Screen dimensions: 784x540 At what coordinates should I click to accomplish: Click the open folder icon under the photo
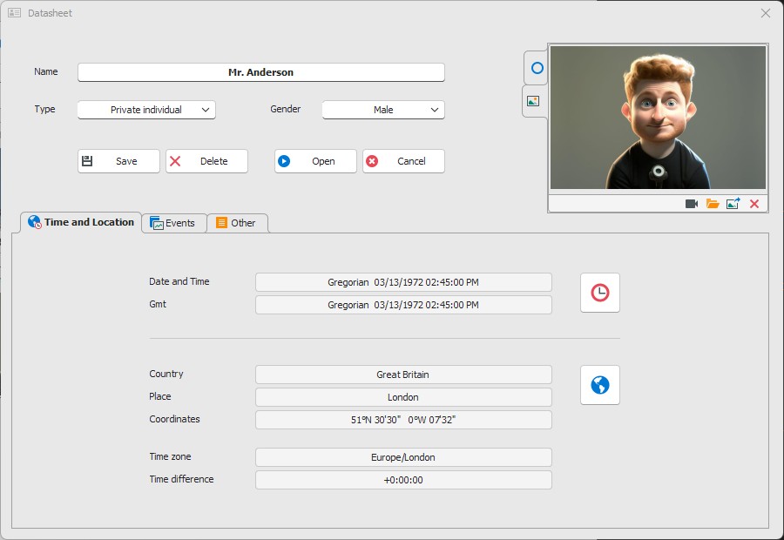tap(713, 204)
